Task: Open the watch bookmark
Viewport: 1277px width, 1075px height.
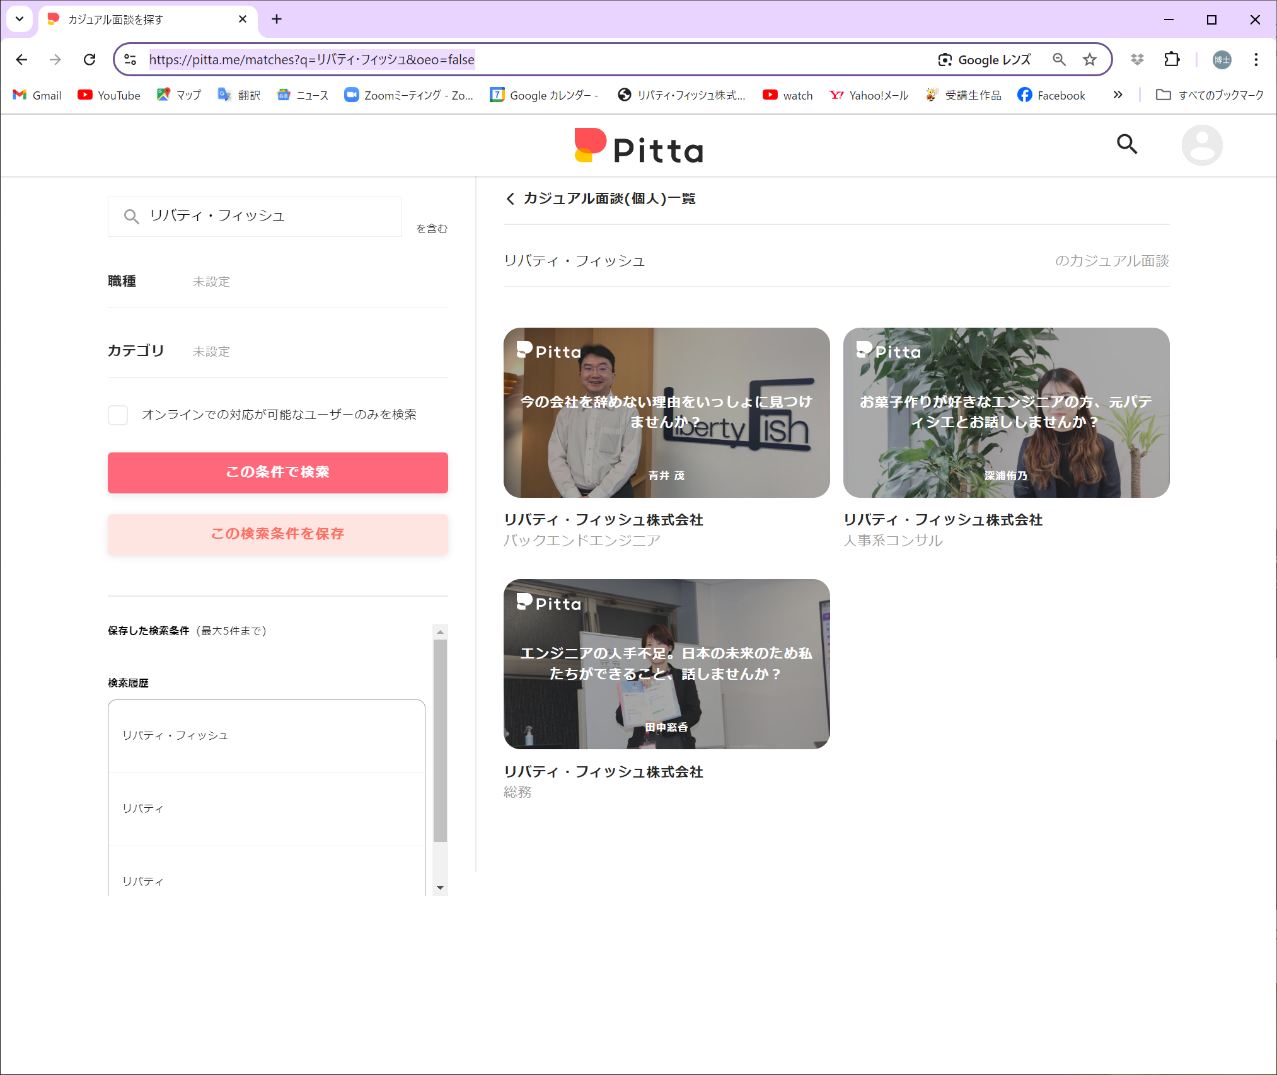Action: 788,95
